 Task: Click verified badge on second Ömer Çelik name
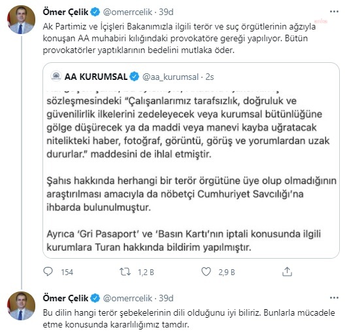[95, 298]
